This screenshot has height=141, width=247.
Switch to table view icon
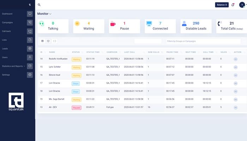click(42, 41)
